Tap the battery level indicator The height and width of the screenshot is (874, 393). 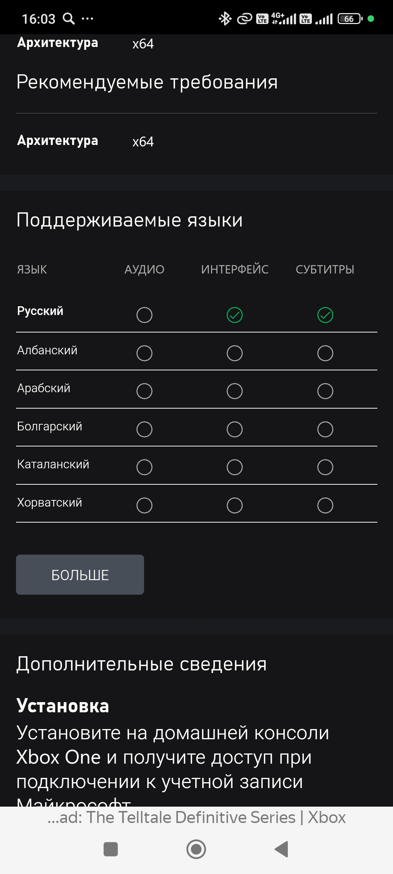point(350,19)
